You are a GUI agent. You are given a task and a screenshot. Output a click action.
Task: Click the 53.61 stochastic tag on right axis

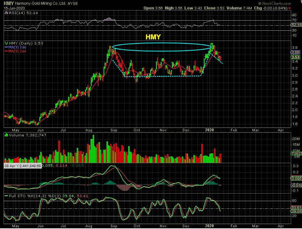pyautogui.click(x=296, y=207)
